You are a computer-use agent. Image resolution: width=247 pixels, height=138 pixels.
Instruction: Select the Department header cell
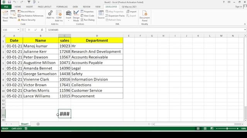(97, 40)
